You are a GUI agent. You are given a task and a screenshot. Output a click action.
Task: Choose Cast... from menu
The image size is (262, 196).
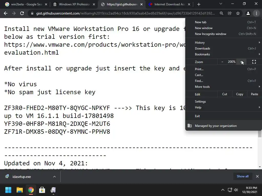(224, 75)
